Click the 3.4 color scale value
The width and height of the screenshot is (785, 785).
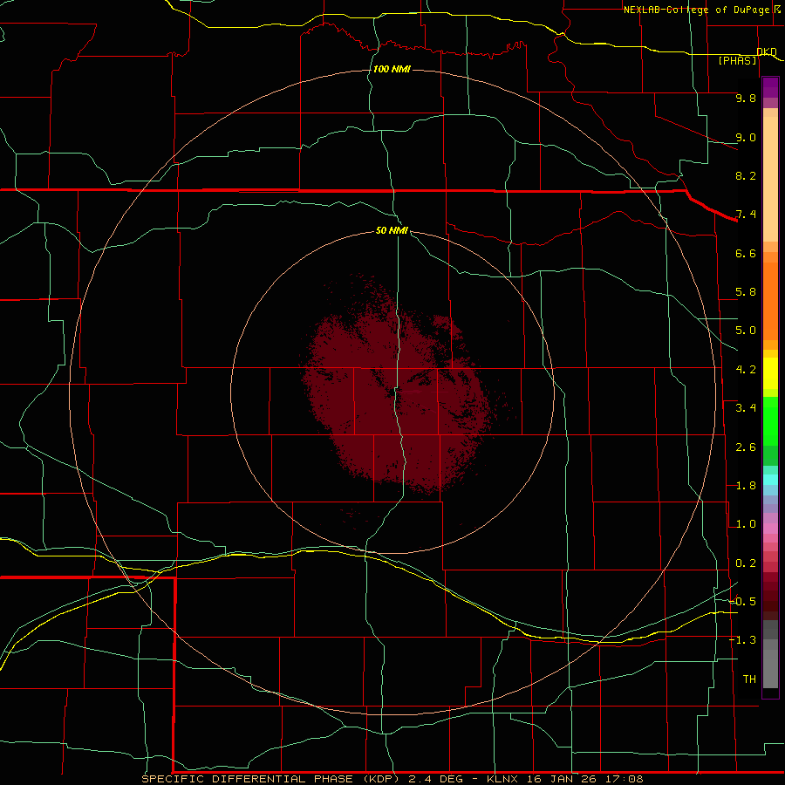pos(746,408)
